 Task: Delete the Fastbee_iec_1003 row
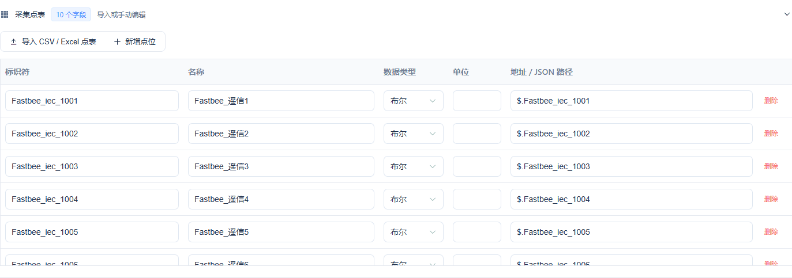coord(771,166)
